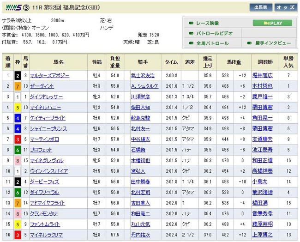Open jockey page for 武士沢友治
Image resolution: width=300 pixels, height=242 pixels.
pos(143,75)
